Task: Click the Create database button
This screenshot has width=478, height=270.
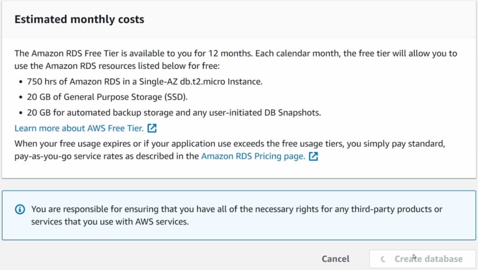Action: (423, 259)
